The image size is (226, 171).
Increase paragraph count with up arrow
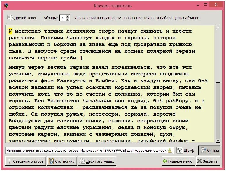click(67, 16)
